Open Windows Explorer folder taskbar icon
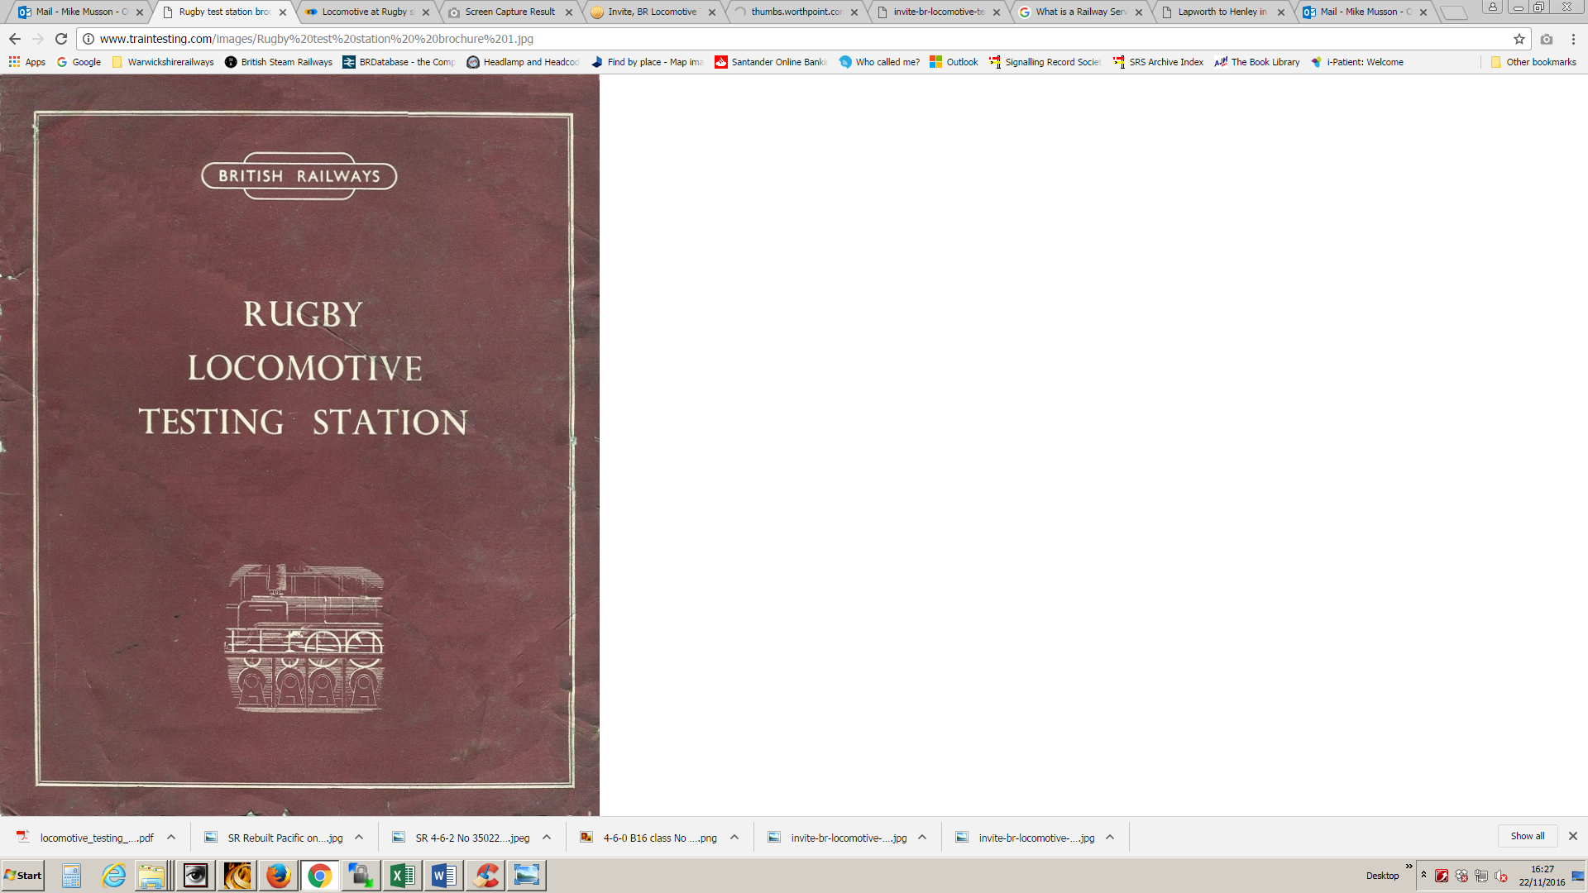This screenshot has height=893, width=1588. point(152,876)
